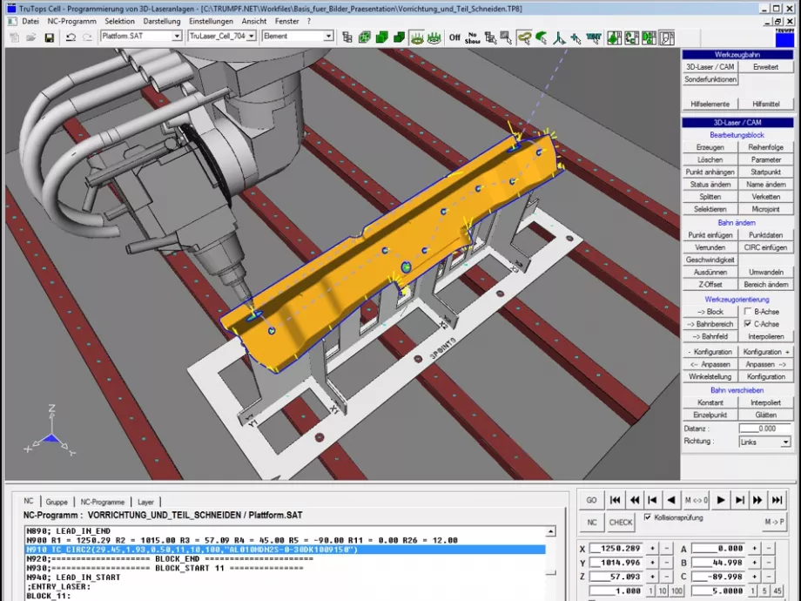
Task: Click the Save floppy disk icon
Action: (49, 37)
